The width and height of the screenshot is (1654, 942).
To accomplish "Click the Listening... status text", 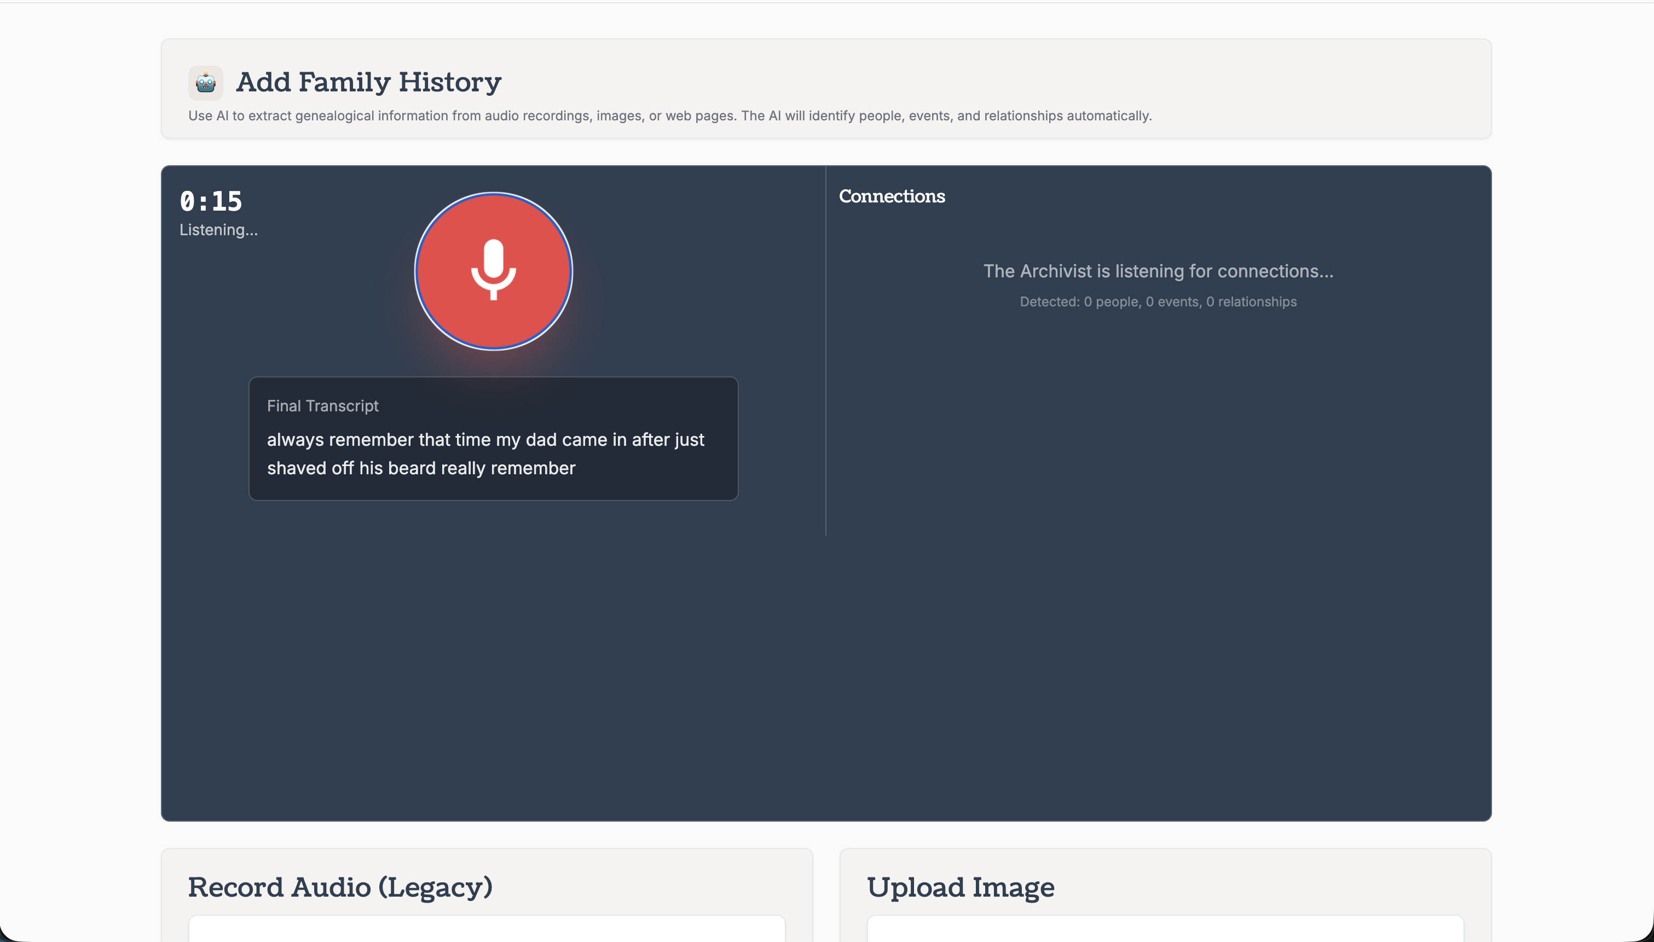I will 218,230.
